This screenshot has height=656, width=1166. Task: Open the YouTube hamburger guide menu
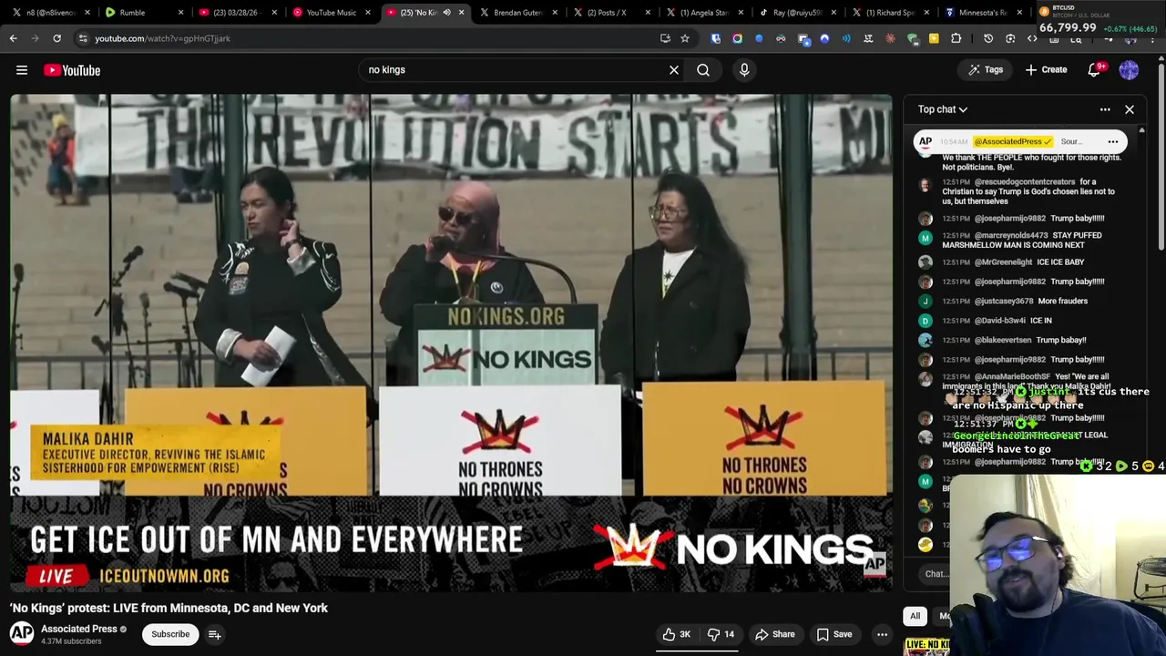(x=22, y=70)
